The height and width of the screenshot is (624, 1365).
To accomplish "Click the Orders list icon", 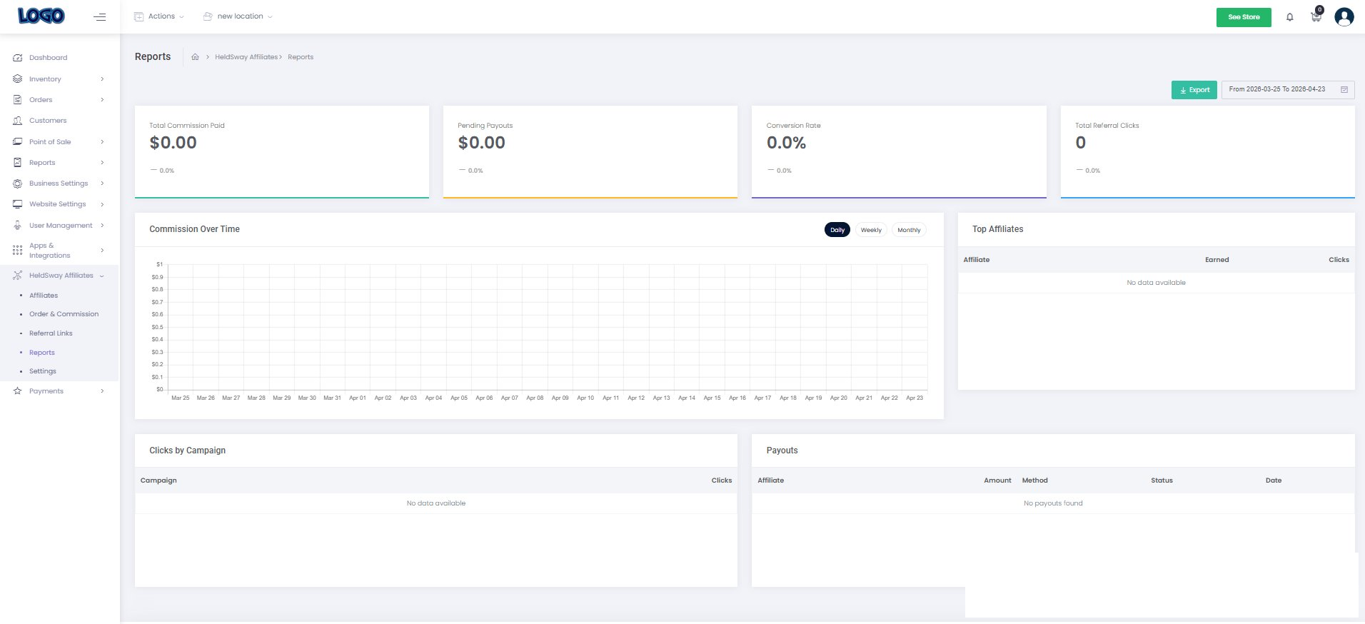I will point(17,100).
